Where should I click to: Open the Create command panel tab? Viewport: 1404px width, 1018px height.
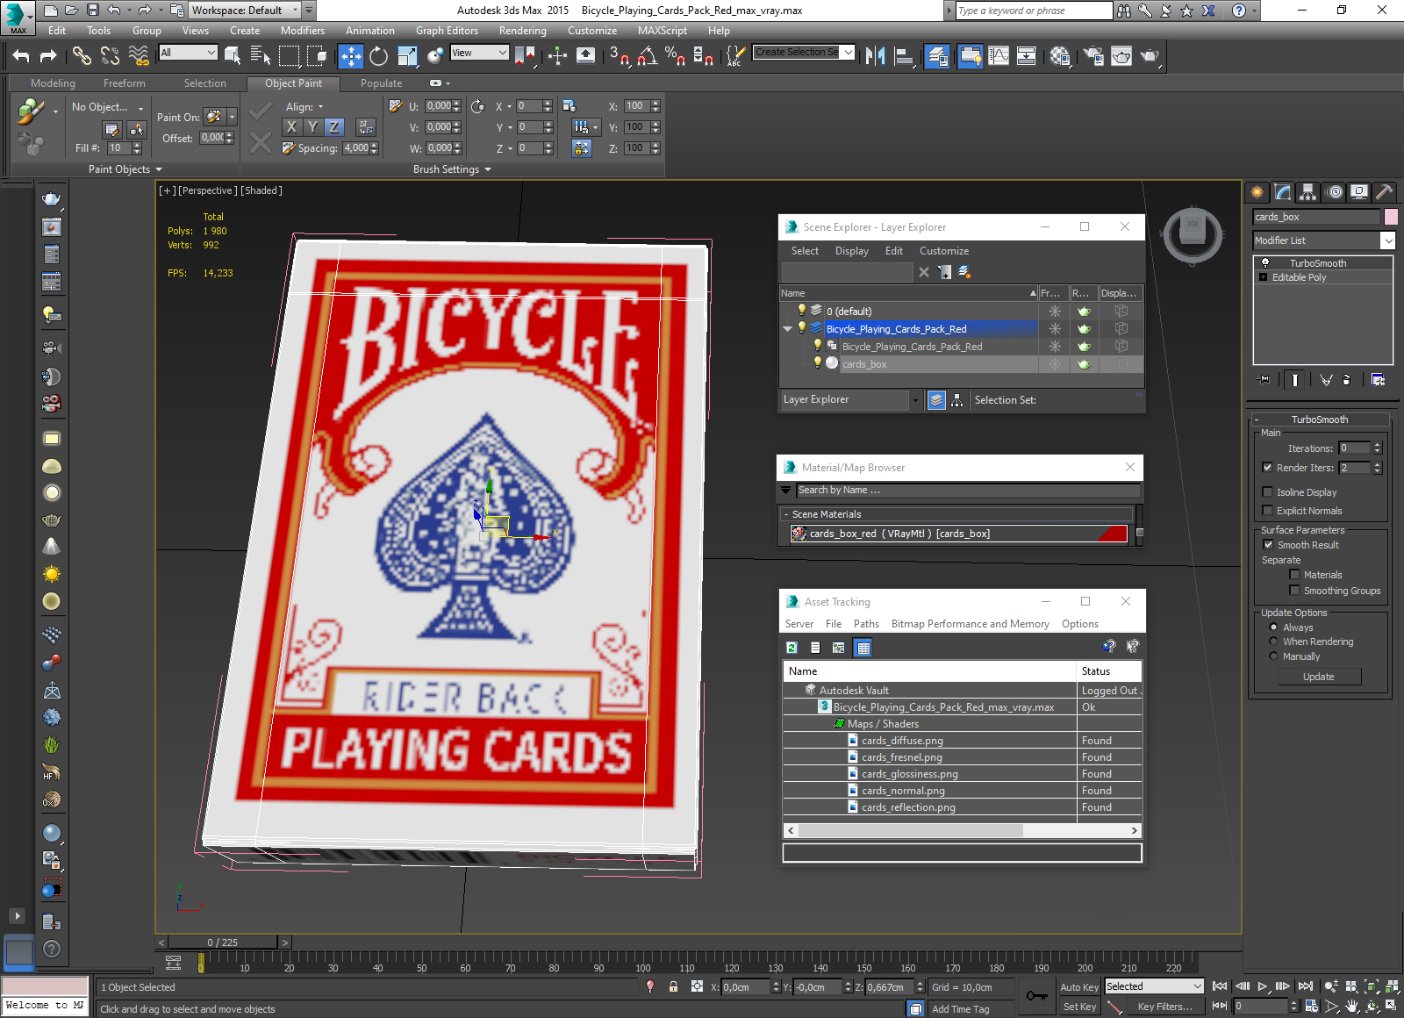point(1257,191)
